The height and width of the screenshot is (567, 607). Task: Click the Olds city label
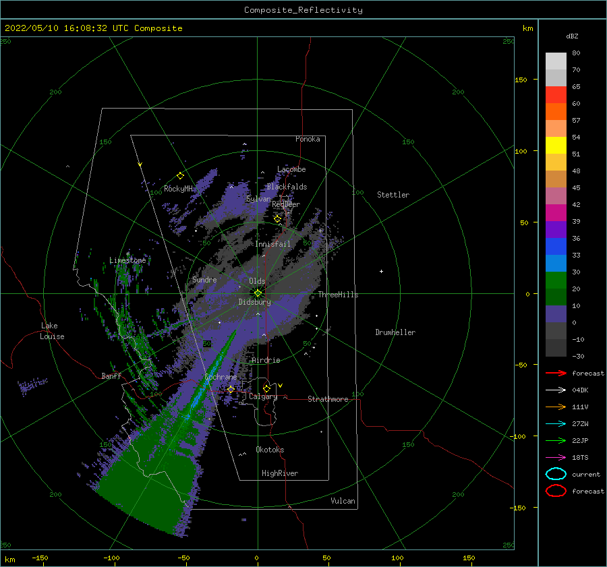pos(257,281)
